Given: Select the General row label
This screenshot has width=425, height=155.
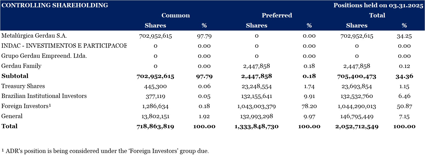Looking at the screenshot, I should tap(12, 116).
